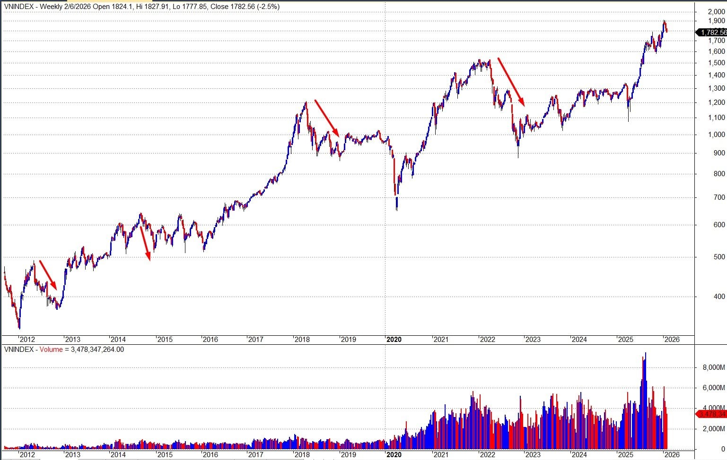Select the red arrow pointing down near 2014-2015
This screenshot has height=460, width=727.
[145, 243]
